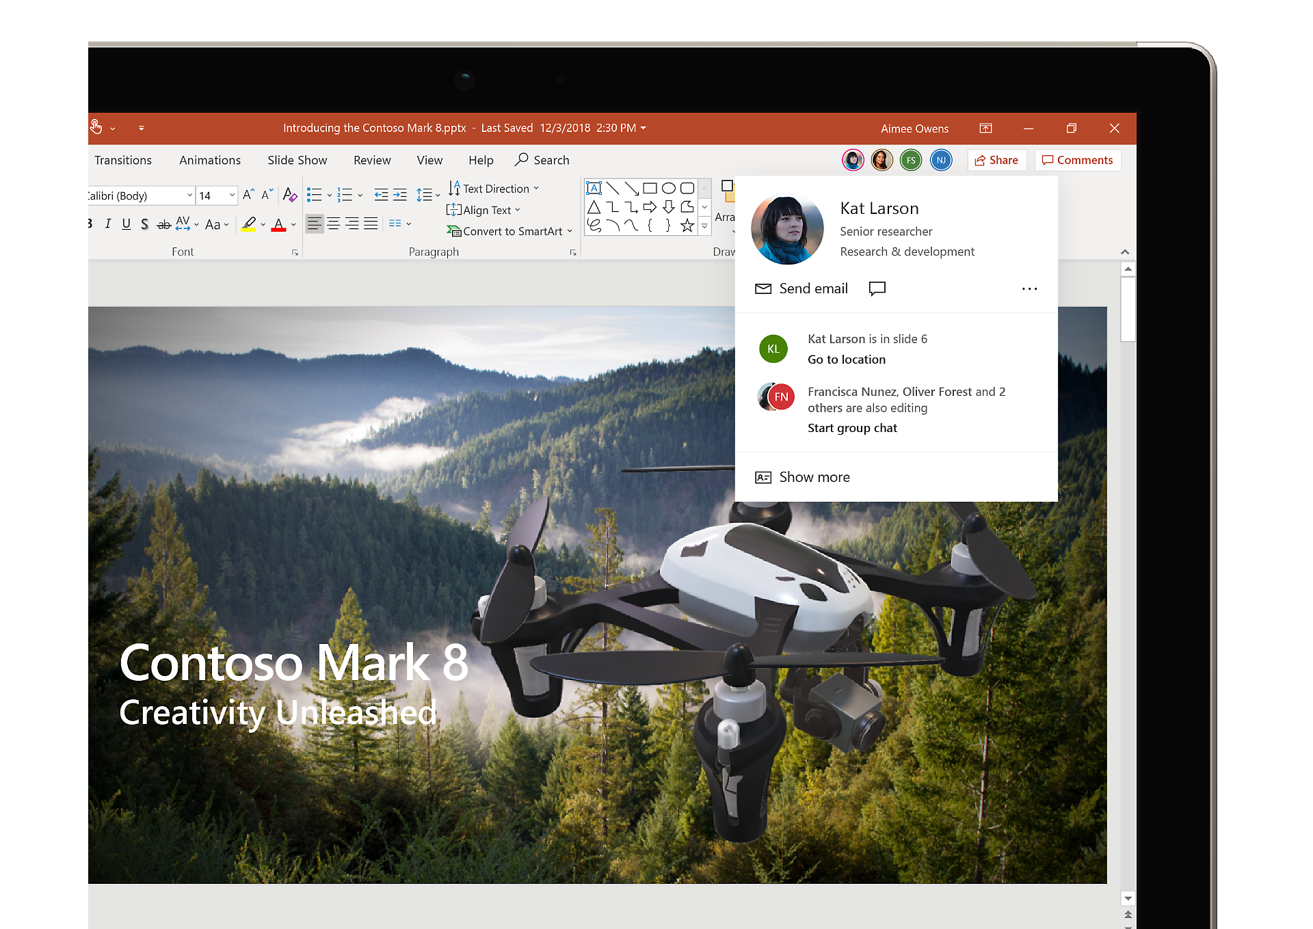Screen dimensions: 1313x929
Task: Switch to the Slide Show tab
Action: tap(297, 160)
